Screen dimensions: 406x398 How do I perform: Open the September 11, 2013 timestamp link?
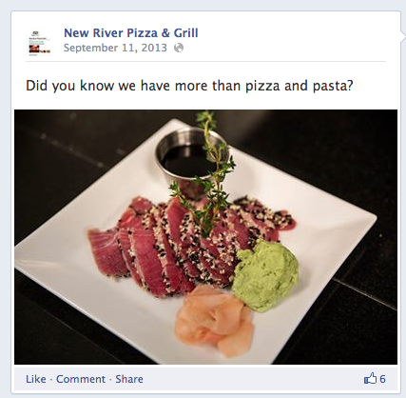tap(115, 48)
